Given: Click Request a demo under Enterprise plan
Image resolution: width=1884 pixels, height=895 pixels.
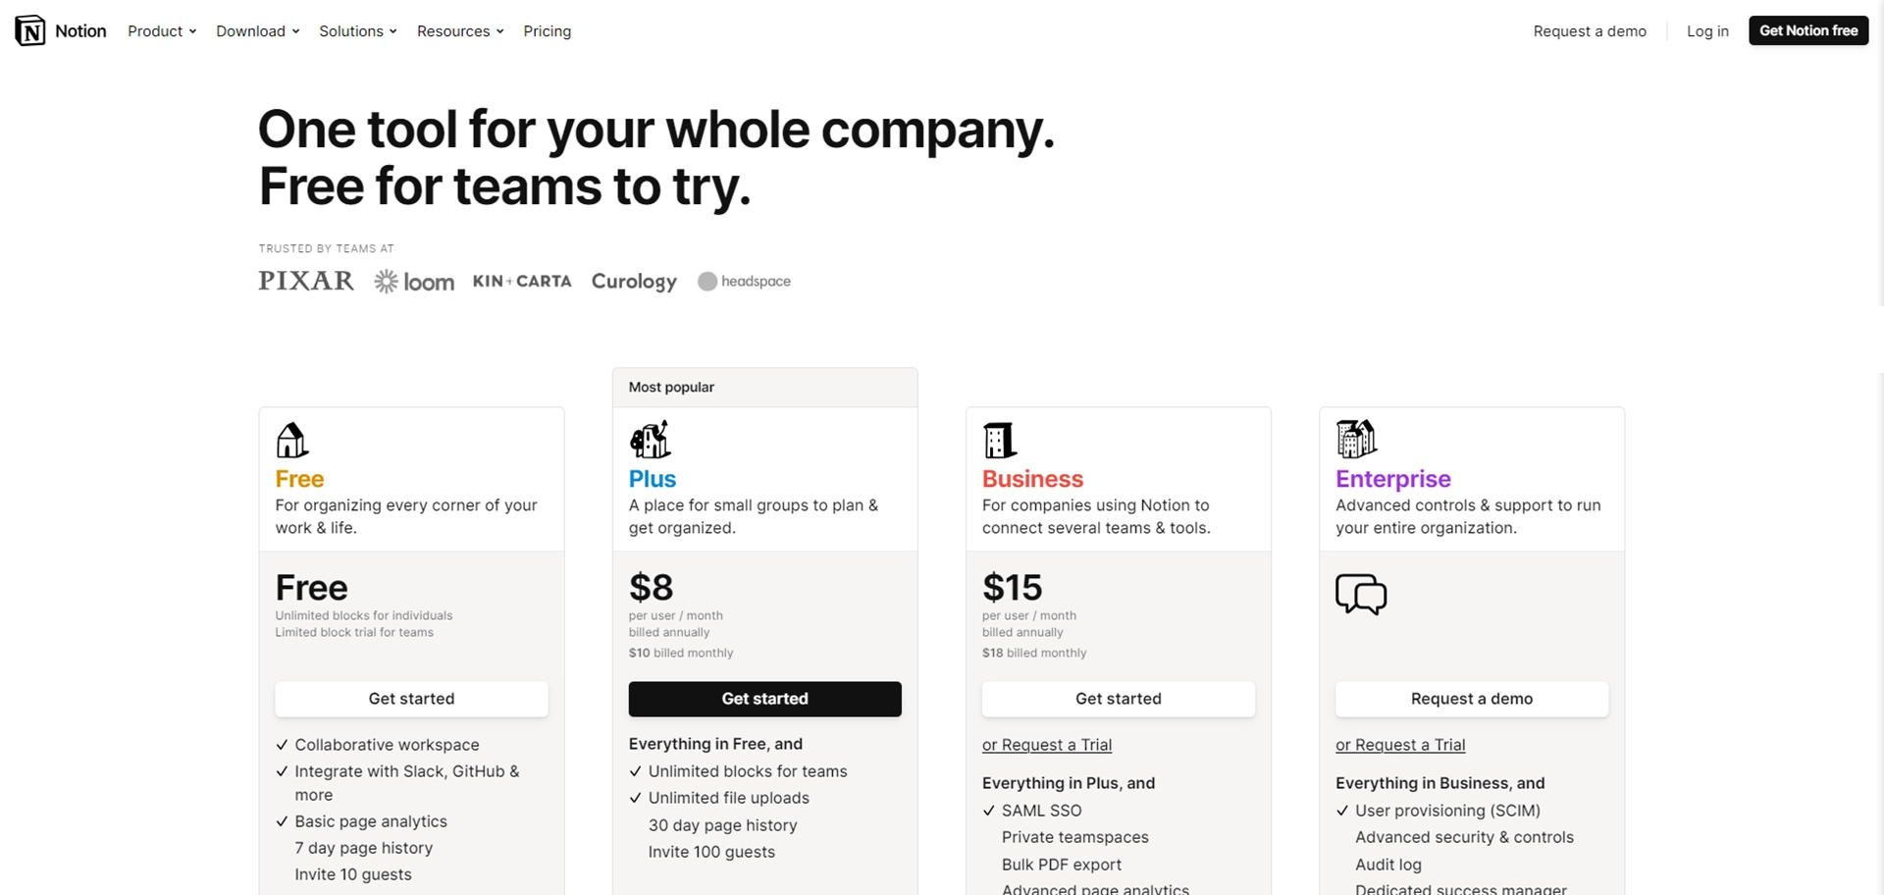Looking at the screenshot, I should pos(1472,699).
